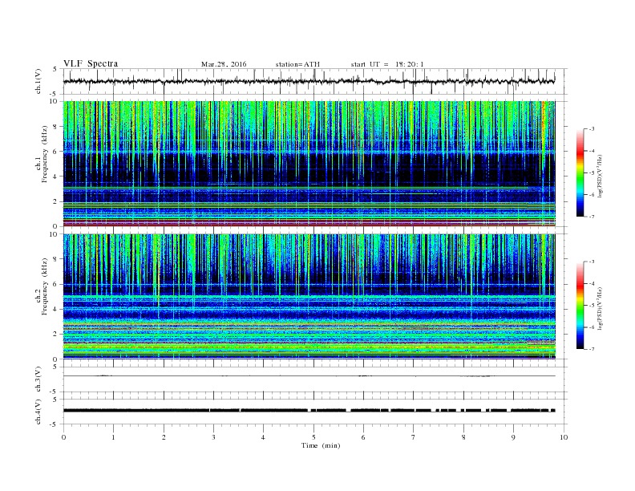The width and height of the screenshot is (635, 491).
Task: Click the "-3" tick on upper colorbar
Action: [x=592, y=129]
